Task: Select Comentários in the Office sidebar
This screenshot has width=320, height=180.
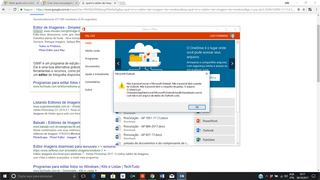Action: [x=92, y=82]
